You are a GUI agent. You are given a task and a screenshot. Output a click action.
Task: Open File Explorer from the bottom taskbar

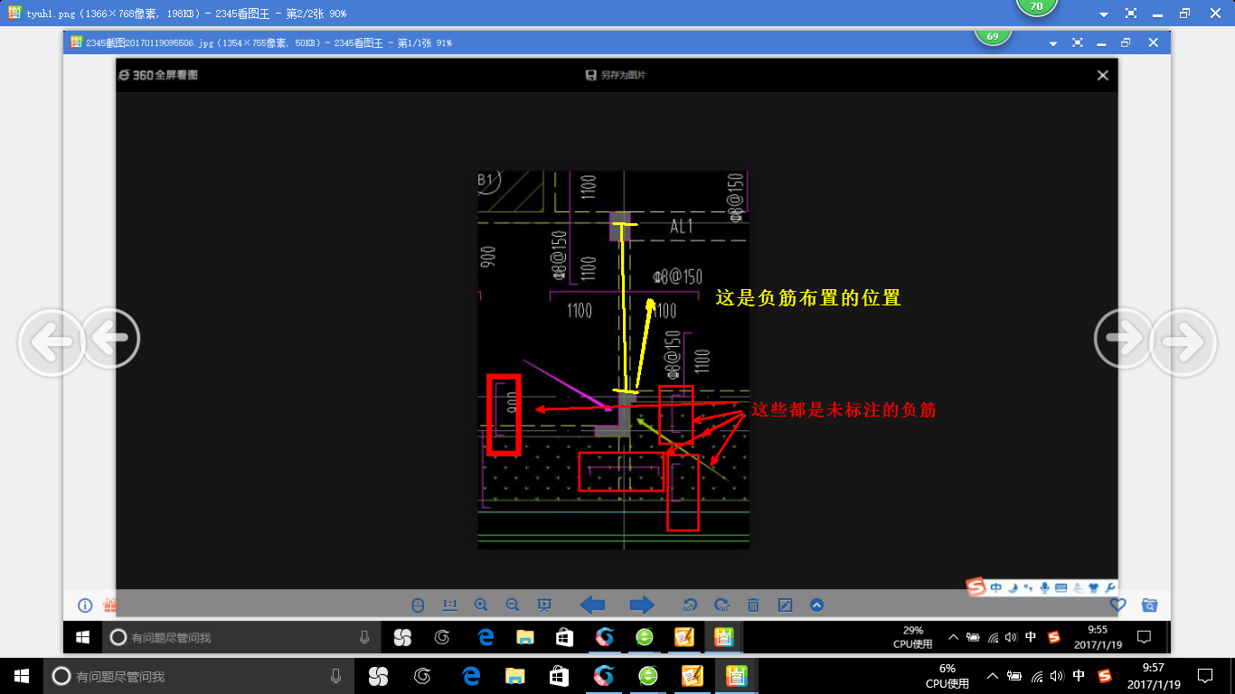click(514, 676)
